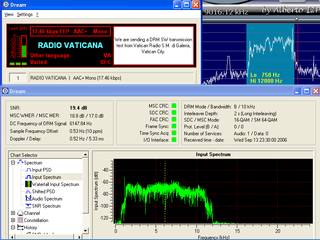Click the Dream logo icon in evaluation title bar
Screen dimensions: 320x240
click(5, 91)
